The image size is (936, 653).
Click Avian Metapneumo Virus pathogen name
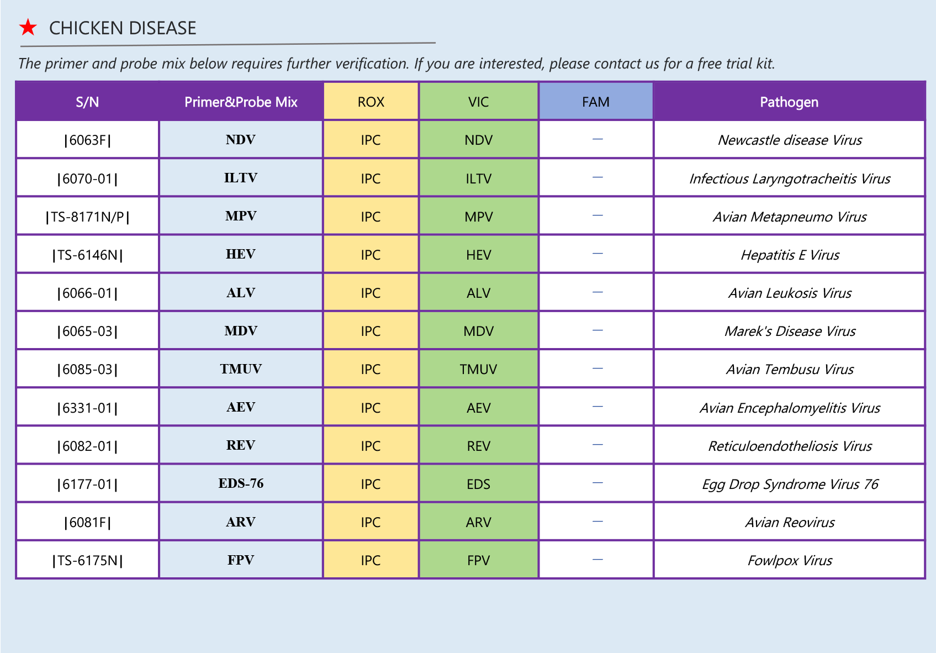(x=789, y=217)
